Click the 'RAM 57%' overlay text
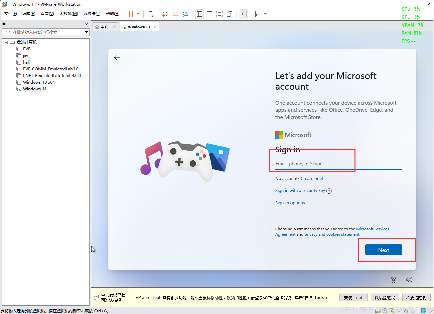The image size is (434, 314). pos(412,33)
